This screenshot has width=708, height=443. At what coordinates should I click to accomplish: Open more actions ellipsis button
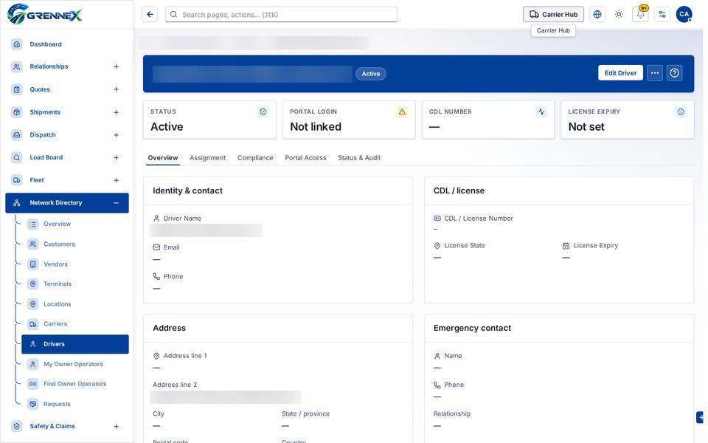tap(655, 73)
